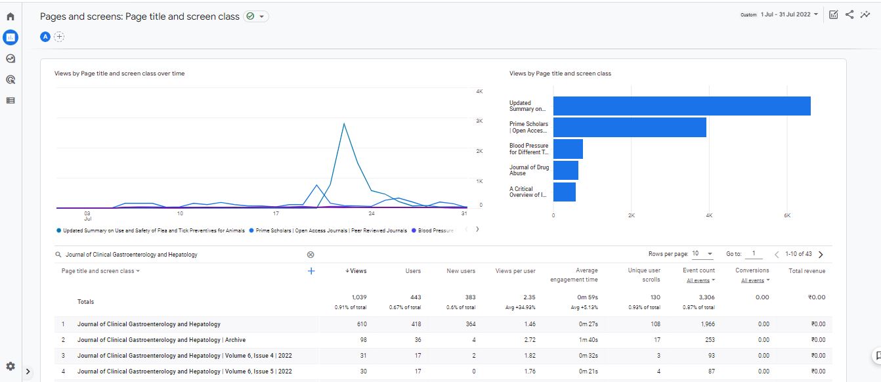Screen dimensions: 881x382
Task: Select the Reports icon in sidebar
Action: click(x=11, y=37)
